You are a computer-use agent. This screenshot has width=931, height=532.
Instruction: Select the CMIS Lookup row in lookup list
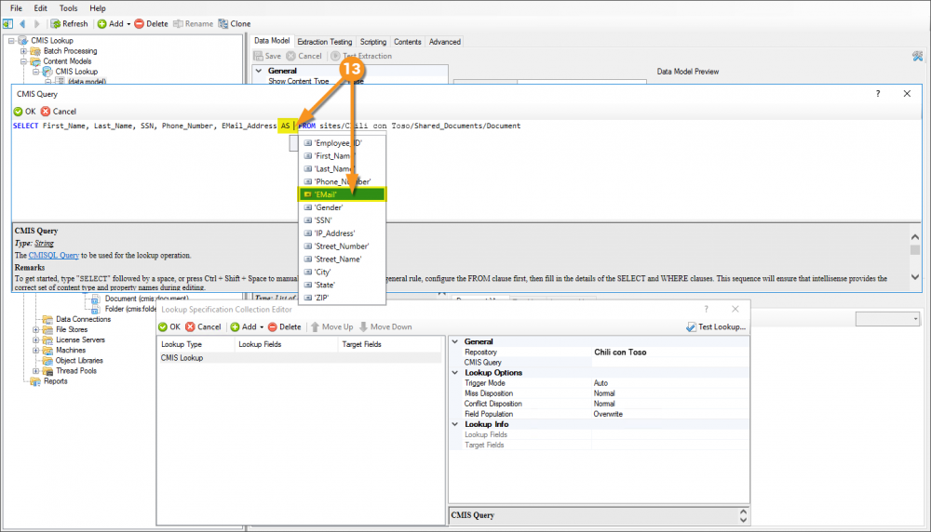(300, 358)
